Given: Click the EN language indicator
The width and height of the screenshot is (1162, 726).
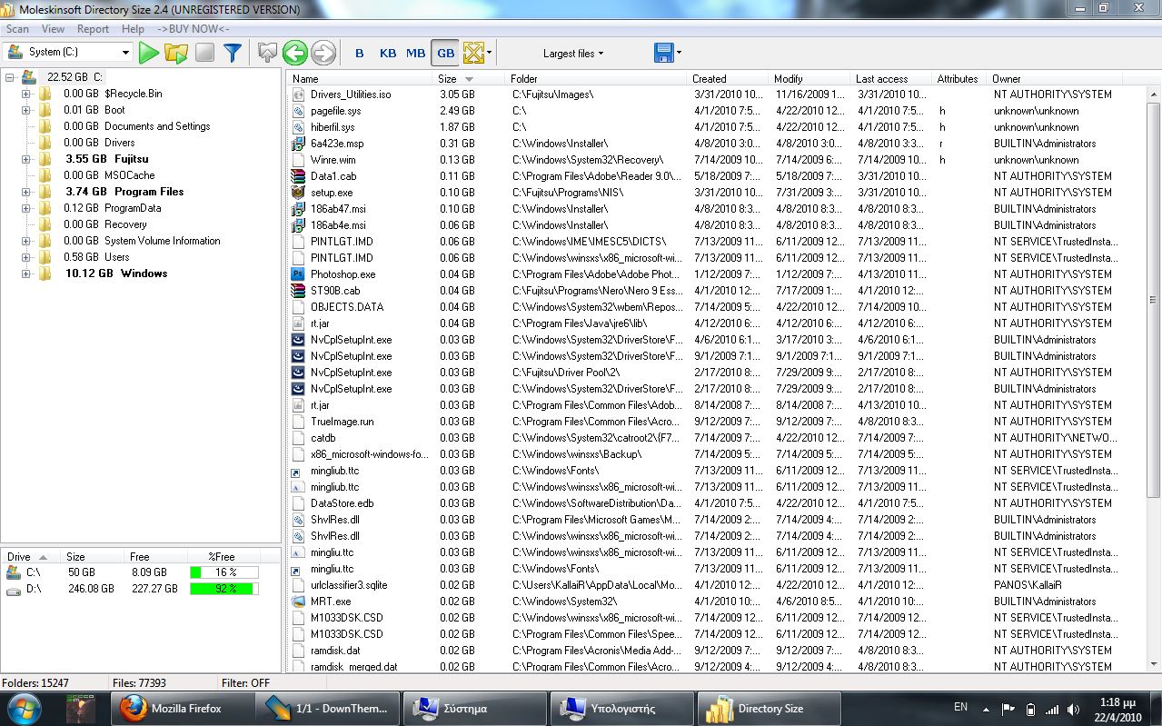Looking at the screenshot, I should click(960, 707).
